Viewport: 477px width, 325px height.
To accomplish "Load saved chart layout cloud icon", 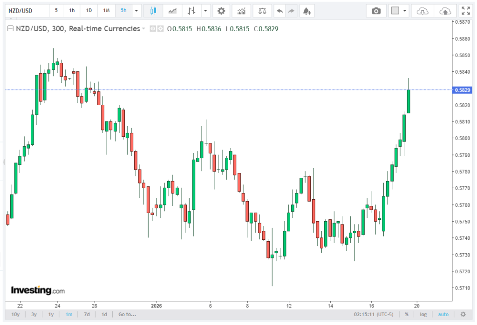I will (422, 10).
